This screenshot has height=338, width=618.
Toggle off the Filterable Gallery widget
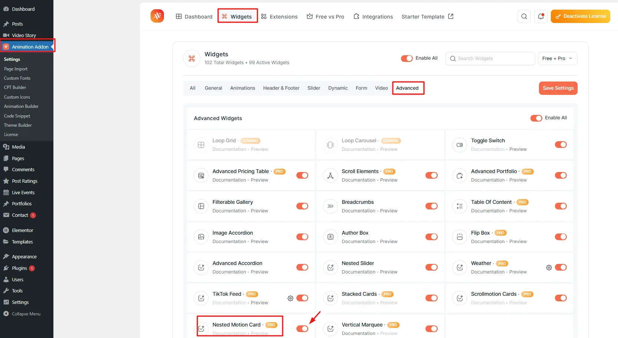(302, 206)
